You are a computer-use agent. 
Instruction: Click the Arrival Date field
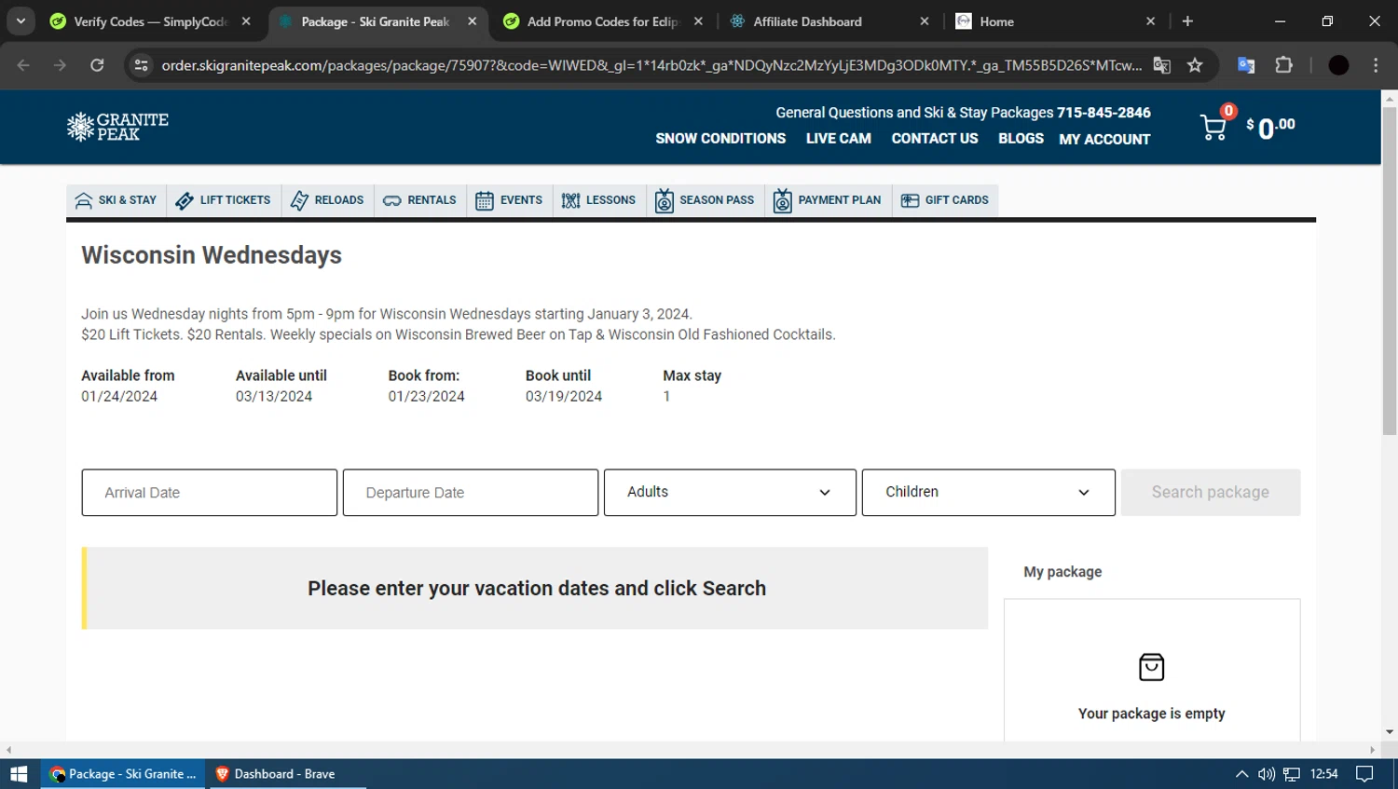pyautogui.click(x=210, y=493)
